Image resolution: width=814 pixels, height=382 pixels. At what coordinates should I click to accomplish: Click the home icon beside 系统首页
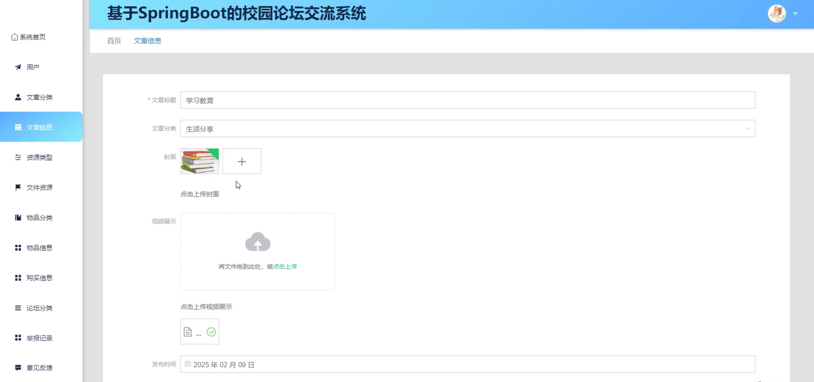[x=14, y=37]
